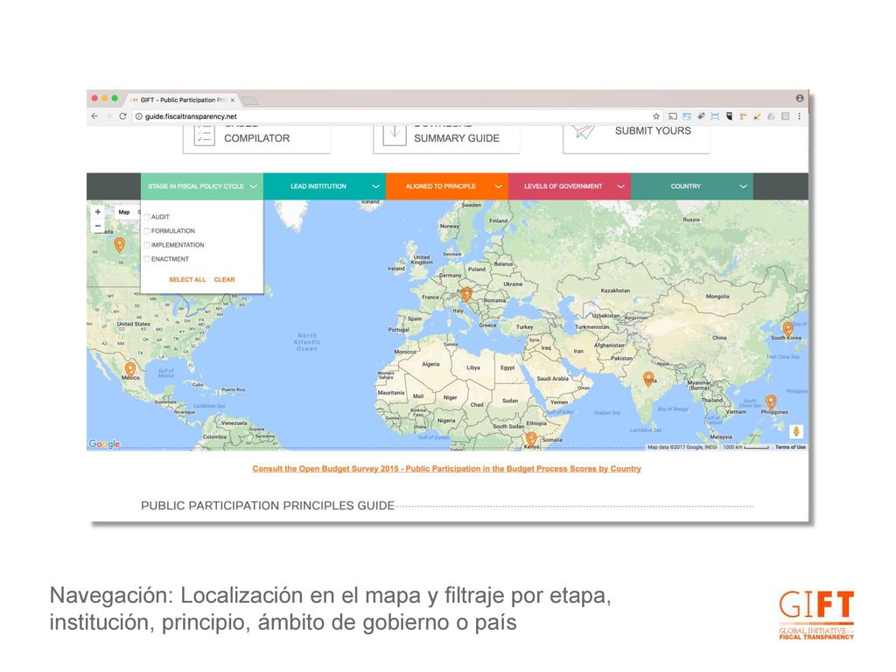Expand the Country filter dropdown

coord(692,186)
